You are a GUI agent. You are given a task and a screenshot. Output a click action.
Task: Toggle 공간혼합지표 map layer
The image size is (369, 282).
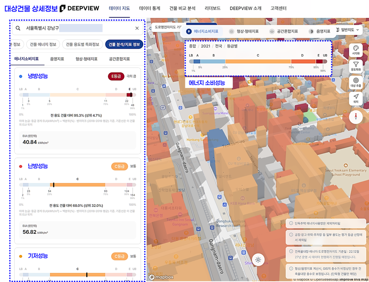click(x=284, y=31)
